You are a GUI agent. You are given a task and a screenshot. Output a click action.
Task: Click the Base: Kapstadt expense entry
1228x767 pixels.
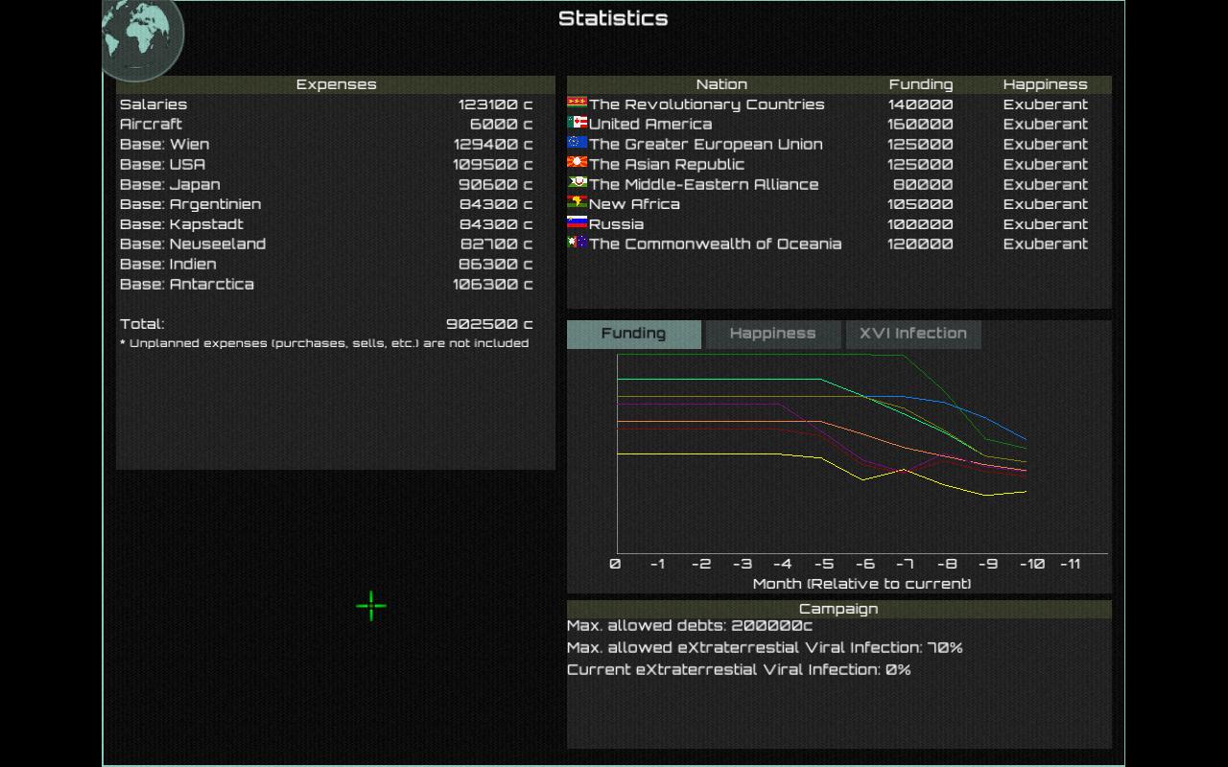[x=326, y=223]
